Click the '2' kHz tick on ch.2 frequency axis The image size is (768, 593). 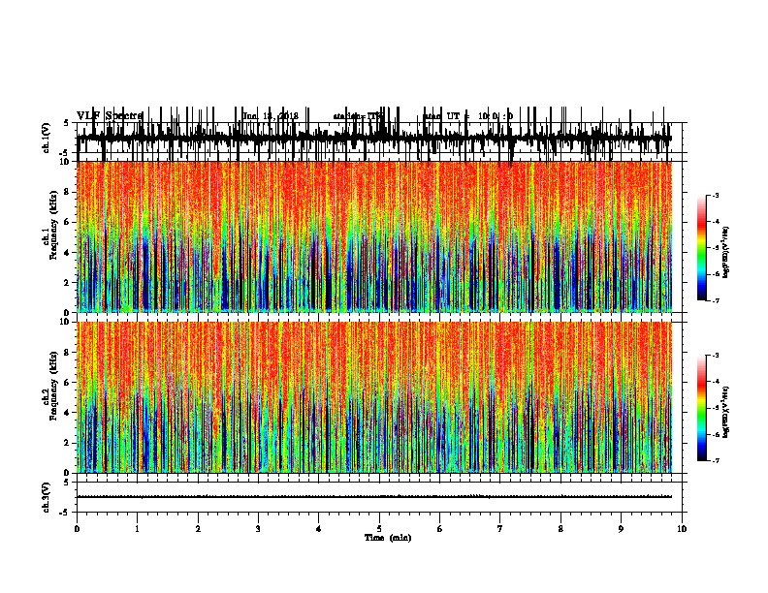[x=67, y=443]
